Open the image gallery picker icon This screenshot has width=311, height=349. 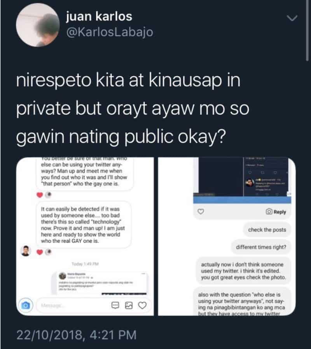click(129, 305)
